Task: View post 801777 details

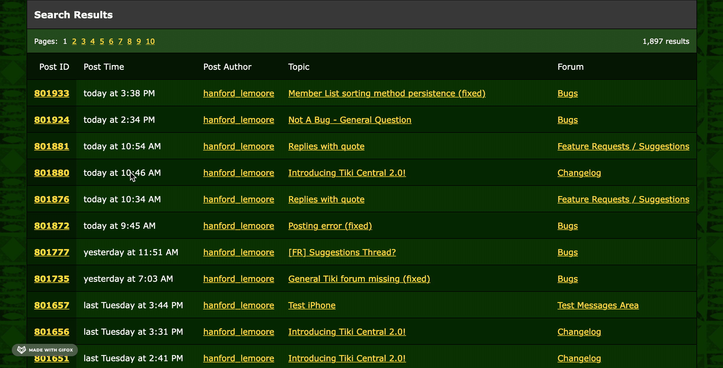Action: pyautogui.click(x=52, y=252)
